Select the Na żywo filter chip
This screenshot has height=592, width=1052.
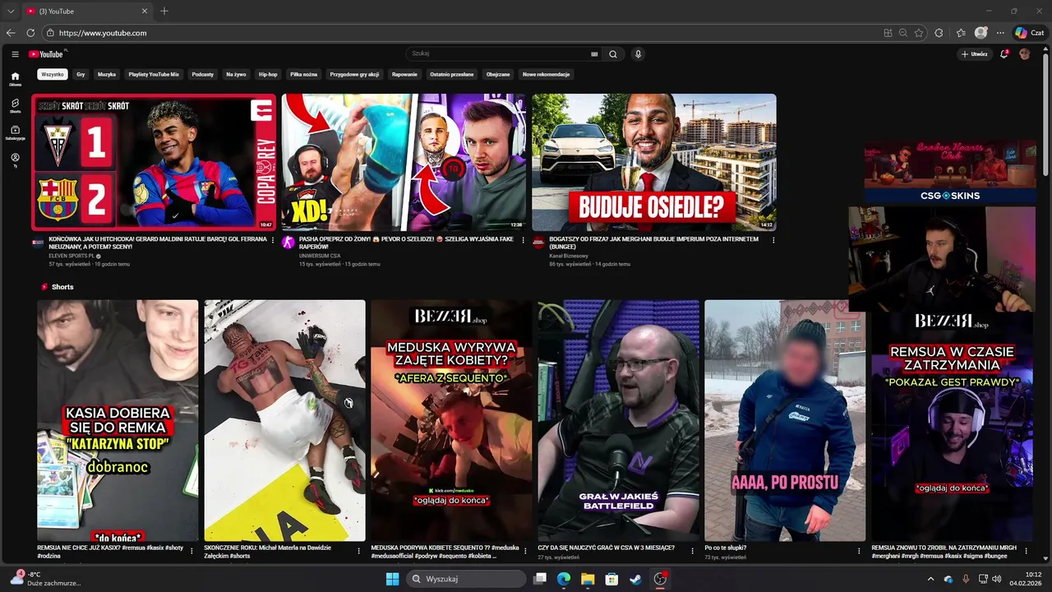pyautogui.click(x=236, y=74)
